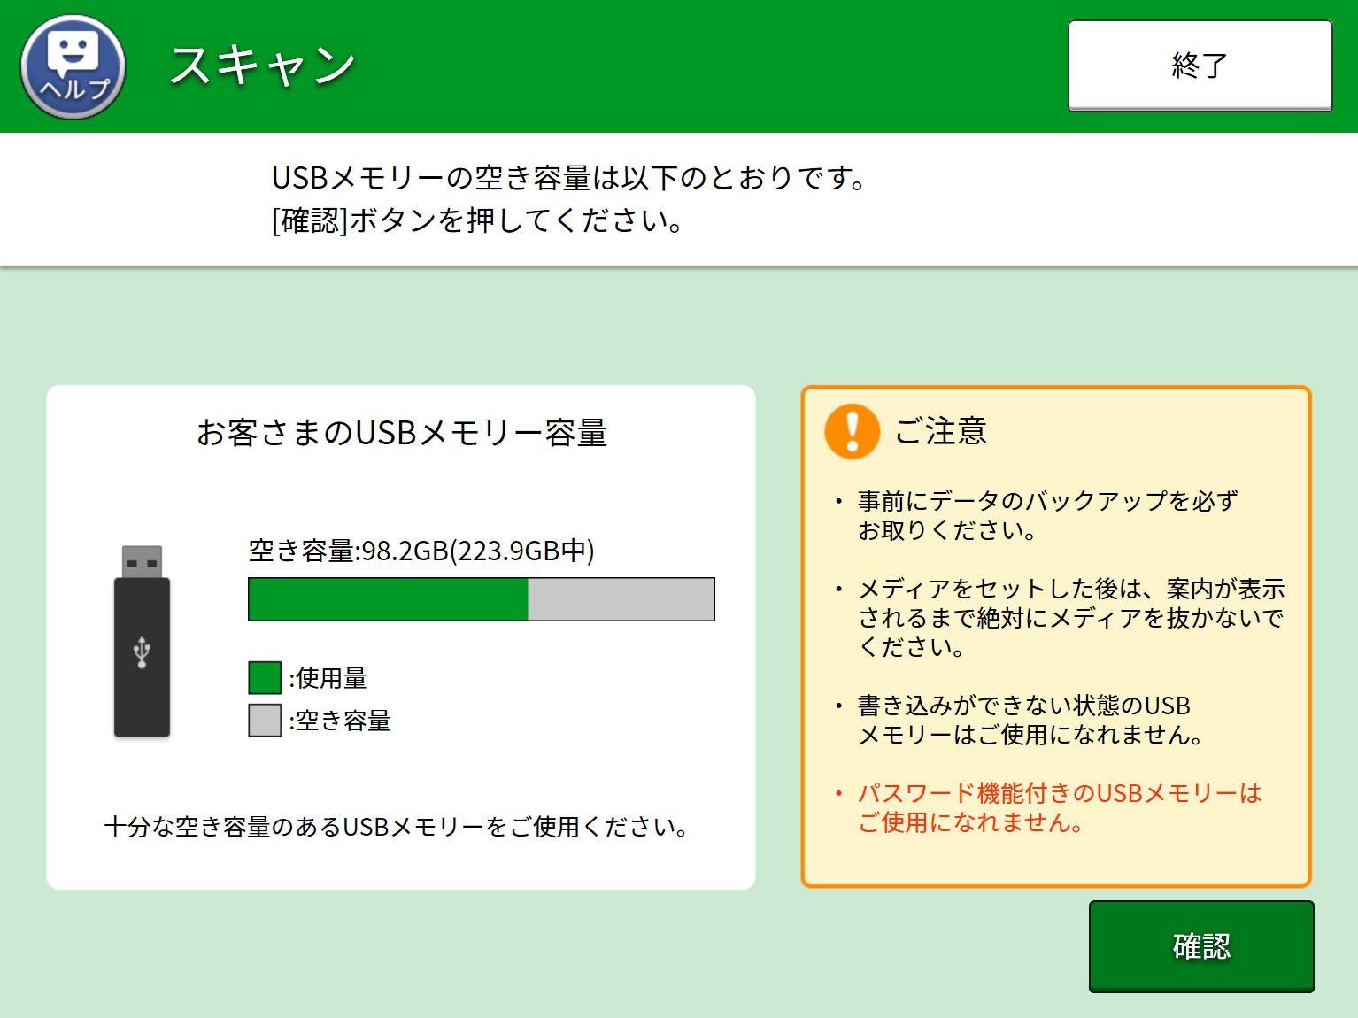This screenshot has height=1018, width=1358.
Task: Click the red password USB warning text
Action: click(x=1059, y=807)
